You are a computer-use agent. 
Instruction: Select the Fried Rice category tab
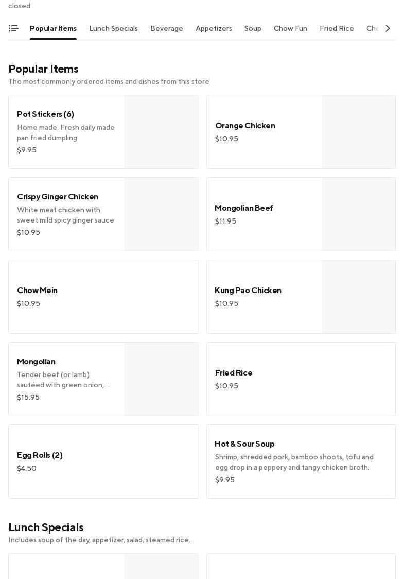pos(337,29)
